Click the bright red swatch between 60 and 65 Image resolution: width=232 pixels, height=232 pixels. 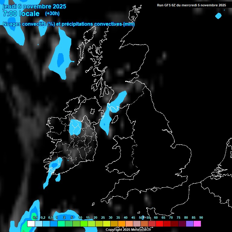click(x=159, y=224)
